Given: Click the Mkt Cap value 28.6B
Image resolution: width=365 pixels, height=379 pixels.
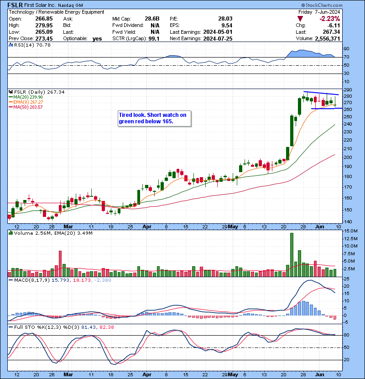Looking at the screenshot, I should 152,19.
